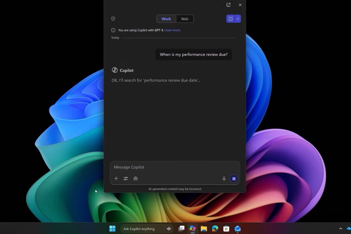
Task: Pop out Copilot with the expand window icon
Action: pos(229,5)
